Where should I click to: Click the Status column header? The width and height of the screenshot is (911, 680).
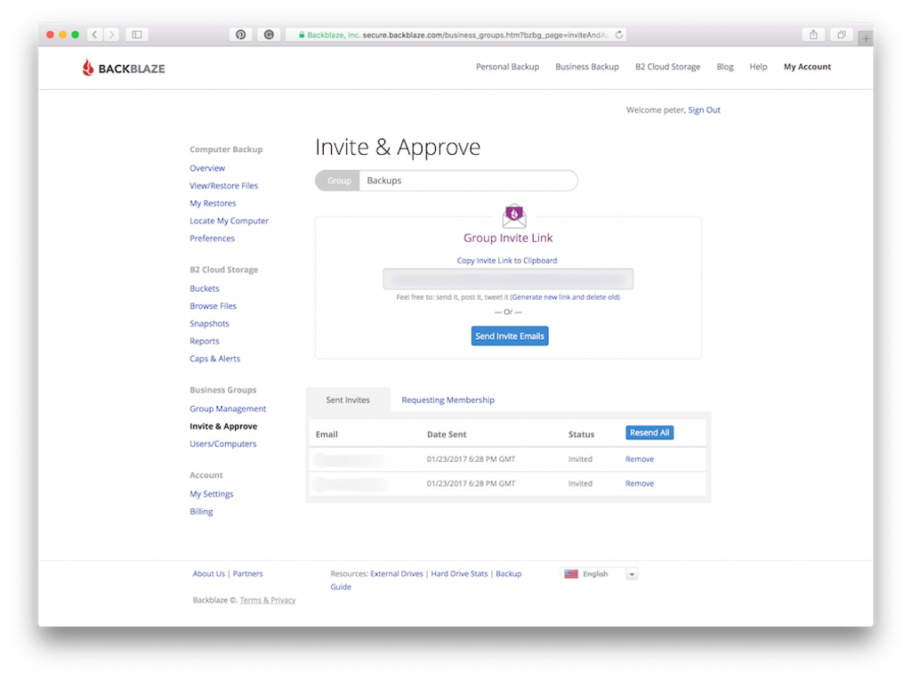click(x=581, y=434)
